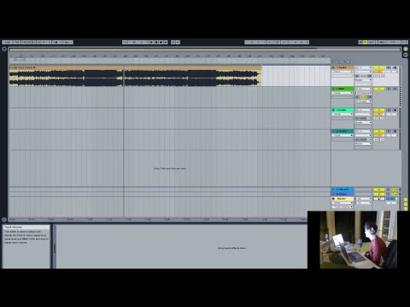The height and width of the screenshot is (307, 410).
Task: Select the A Reverb return track header
Action: tap(343, 189)
